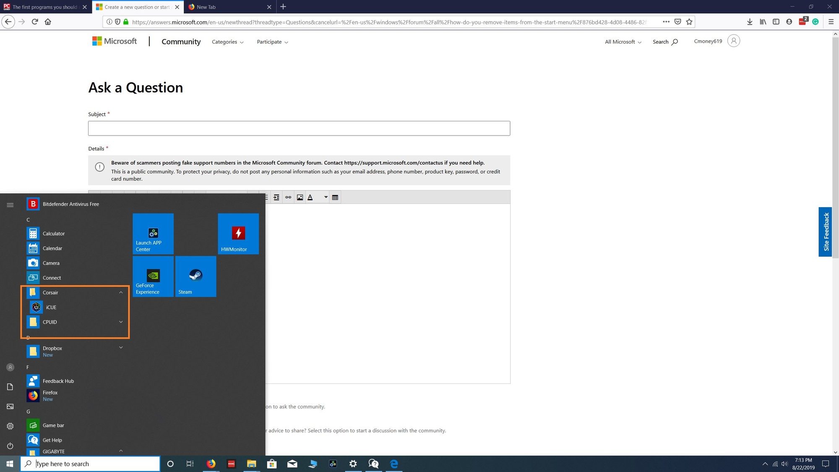
Task: Launch Steam from its Start tile
Action: point(196,276)
